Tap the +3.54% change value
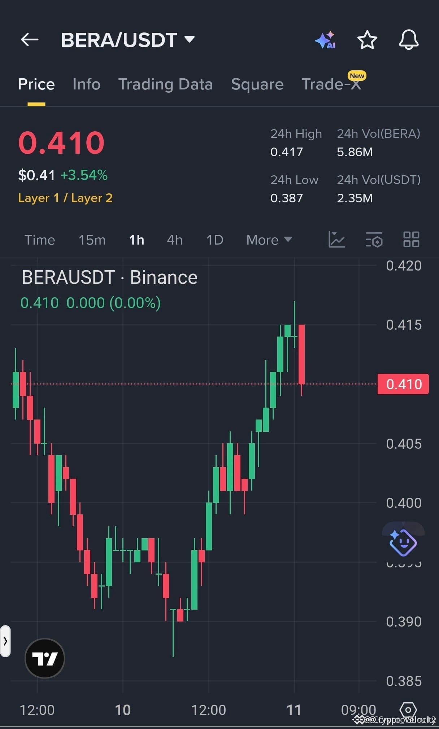The height and width of the screenshot is (729, 439). point(84,175)
